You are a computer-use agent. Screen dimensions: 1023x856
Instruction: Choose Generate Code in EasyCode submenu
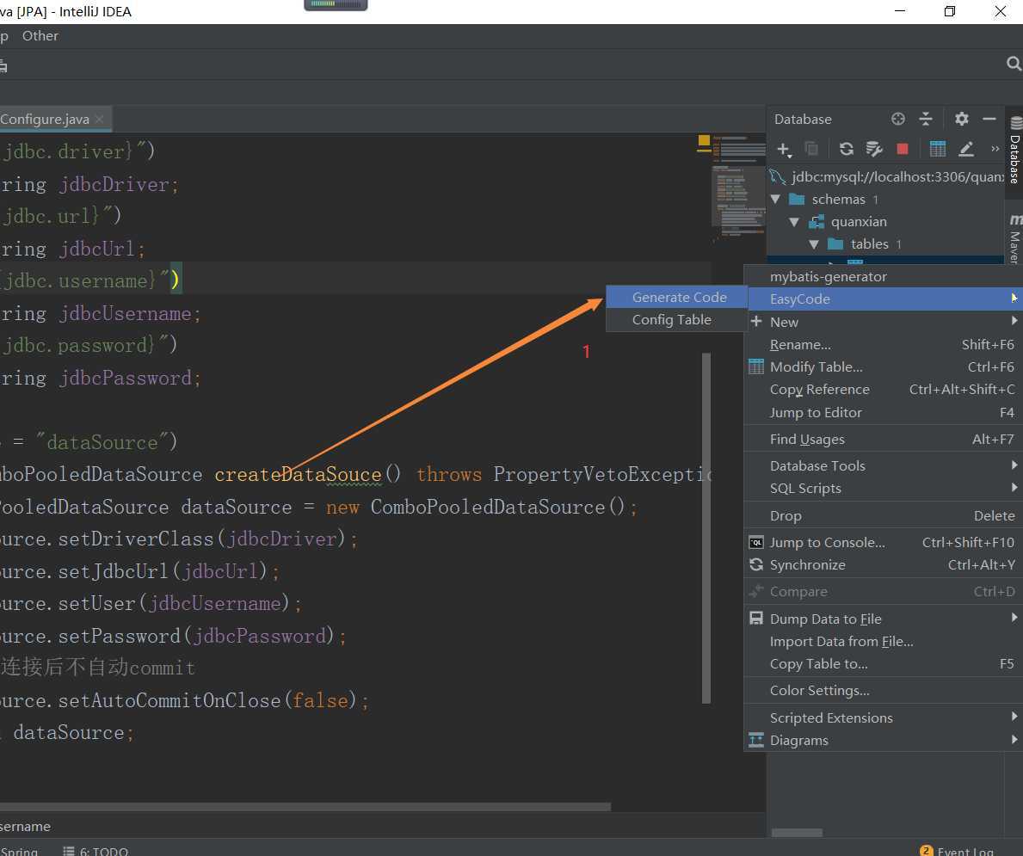pyautogui.click(x=679, y=297)
